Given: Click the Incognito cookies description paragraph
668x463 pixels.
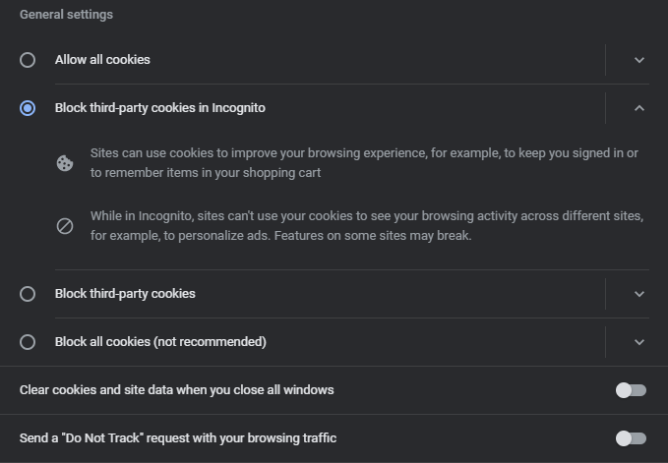Looking at the screenshot, I should tap(367, 226).
